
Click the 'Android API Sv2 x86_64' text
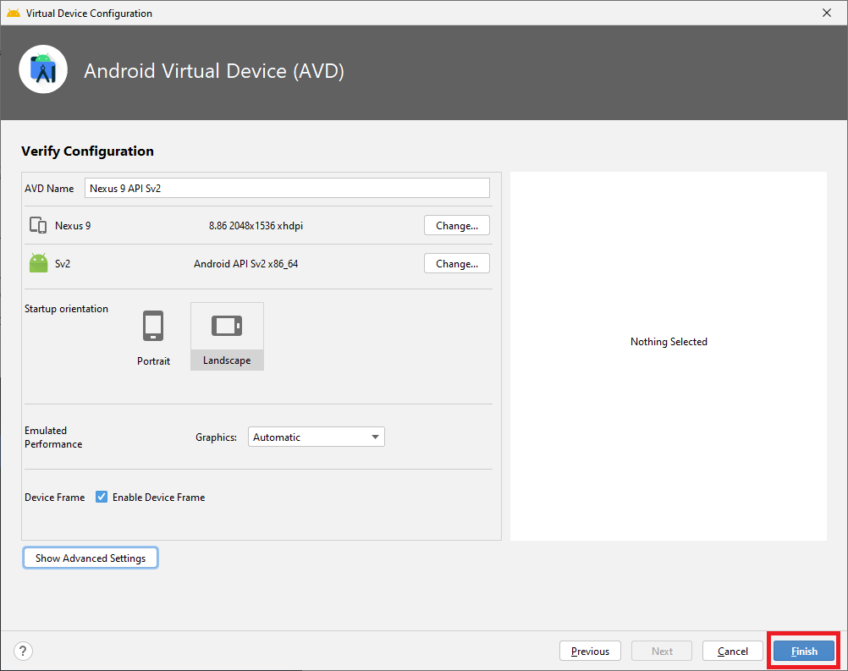pos(246,264)
